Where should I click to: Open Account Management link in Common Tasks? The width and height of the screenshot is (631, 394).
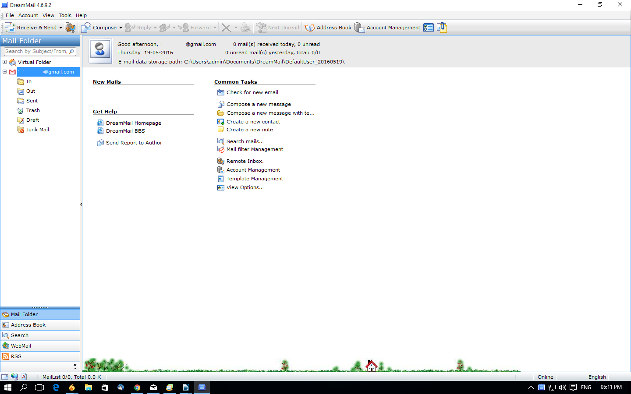(x=253, y=170)
